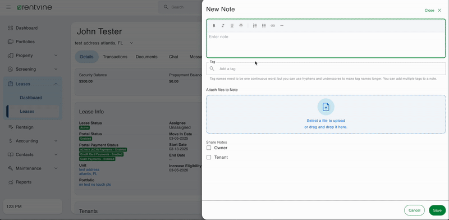Toggle underline formatting button
Viewport: 449px width, 220px height.
[x=232, y=26]
